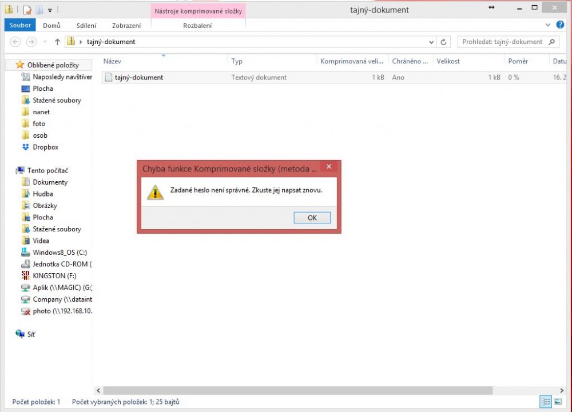
Task: Open the Soubor menu
Action: [x=21, y=26]
